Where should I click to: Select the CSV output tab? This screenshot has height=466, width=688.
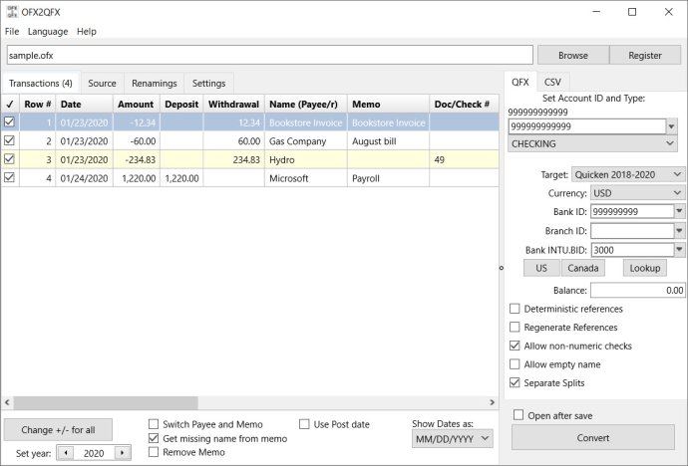pos(552,83)
